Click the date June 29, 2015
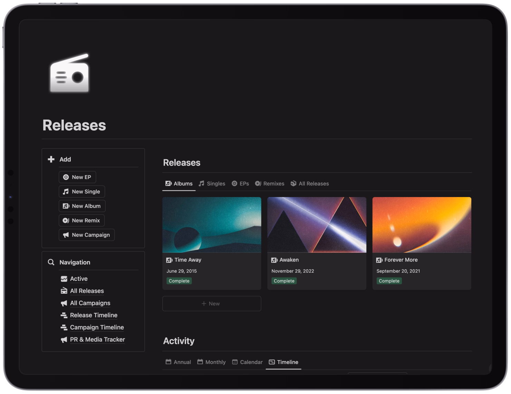The image size is (511, 394). 182,271
